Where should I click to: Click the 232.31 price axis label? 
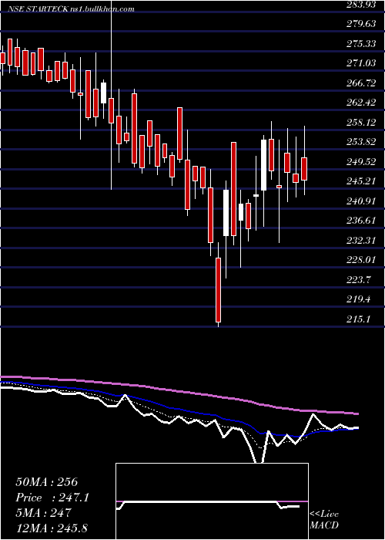point(363,241)
